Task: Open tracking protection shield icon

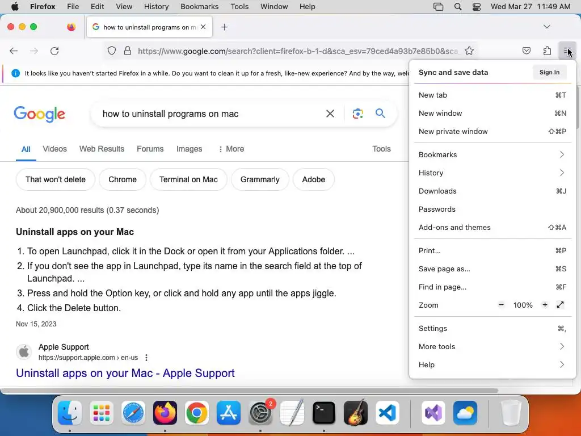Action: [x=112, y=51]
